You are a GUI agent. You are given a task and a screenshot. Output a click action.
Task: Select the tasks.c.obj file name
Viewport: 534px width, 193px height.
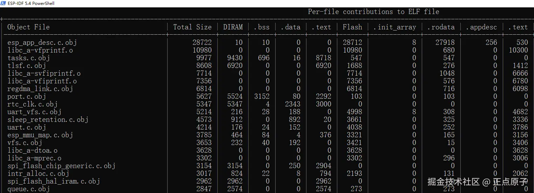28,58
